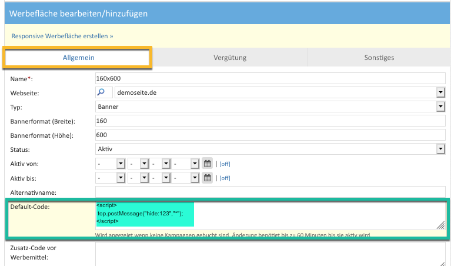Click the Webseite label
Screen dimensions: 451x266
coord(25,93)
